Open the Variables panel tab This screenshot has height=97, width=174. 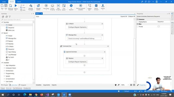(x=39, y=85)
